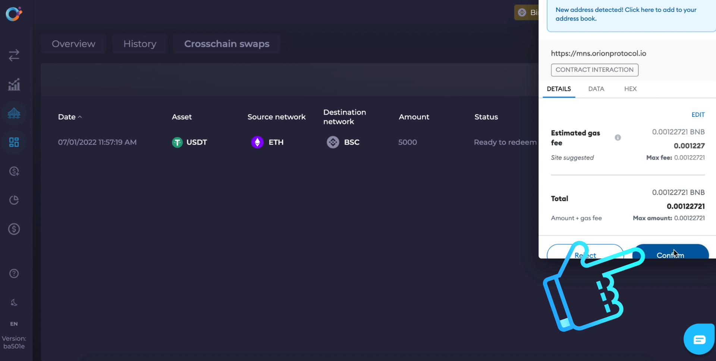Open the chat support bubble
Screen dimensions: 716x361
[x=699, y=339]
